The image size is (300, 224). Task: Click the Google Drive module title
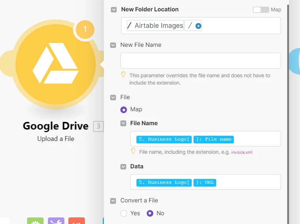point(56,126)
